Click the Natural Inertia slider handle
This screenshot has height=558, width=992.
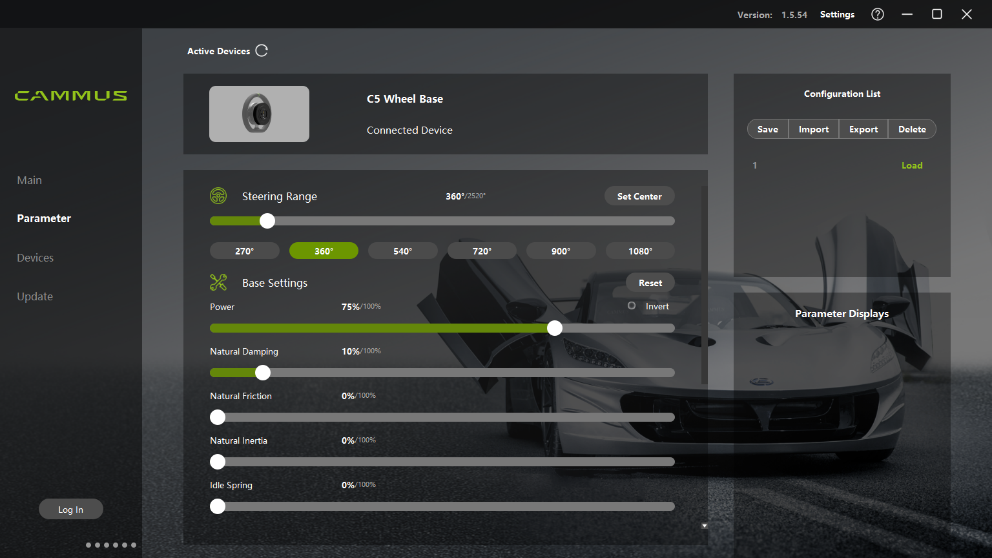coord(218,462)
